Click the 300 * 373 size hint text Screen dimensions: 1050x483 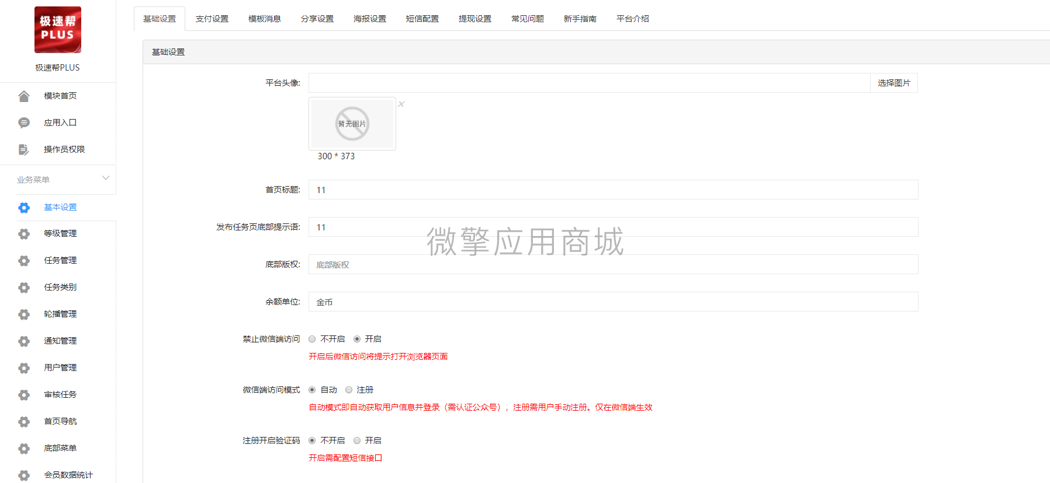pos(336,156)
